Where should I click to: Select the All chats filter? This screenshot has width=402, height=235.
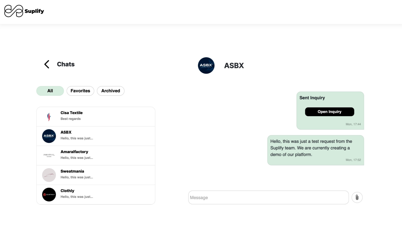point(50,91)
